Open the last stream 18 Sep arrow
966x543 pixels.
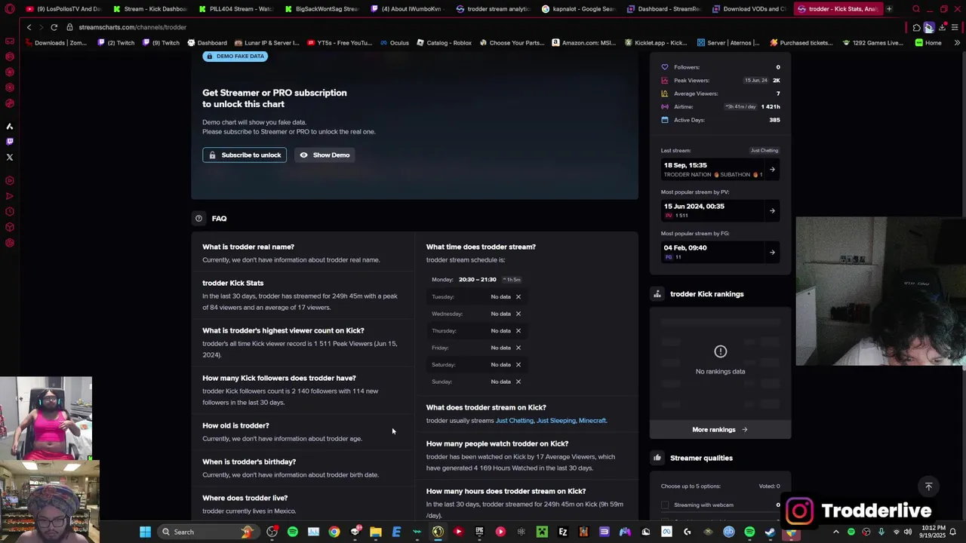pyautogui.click(x=772, y=169)
